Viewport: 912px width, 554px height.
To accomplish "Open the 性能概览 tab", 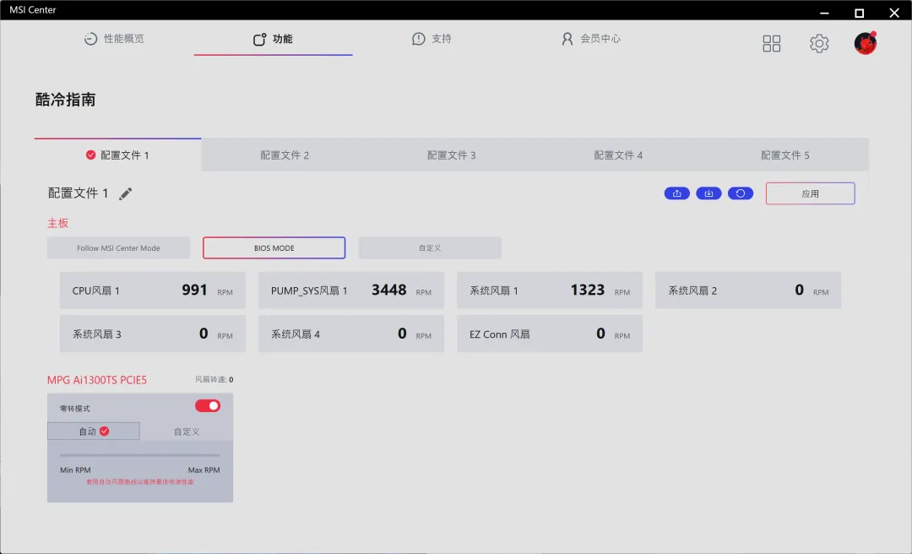I will (114, 39).
